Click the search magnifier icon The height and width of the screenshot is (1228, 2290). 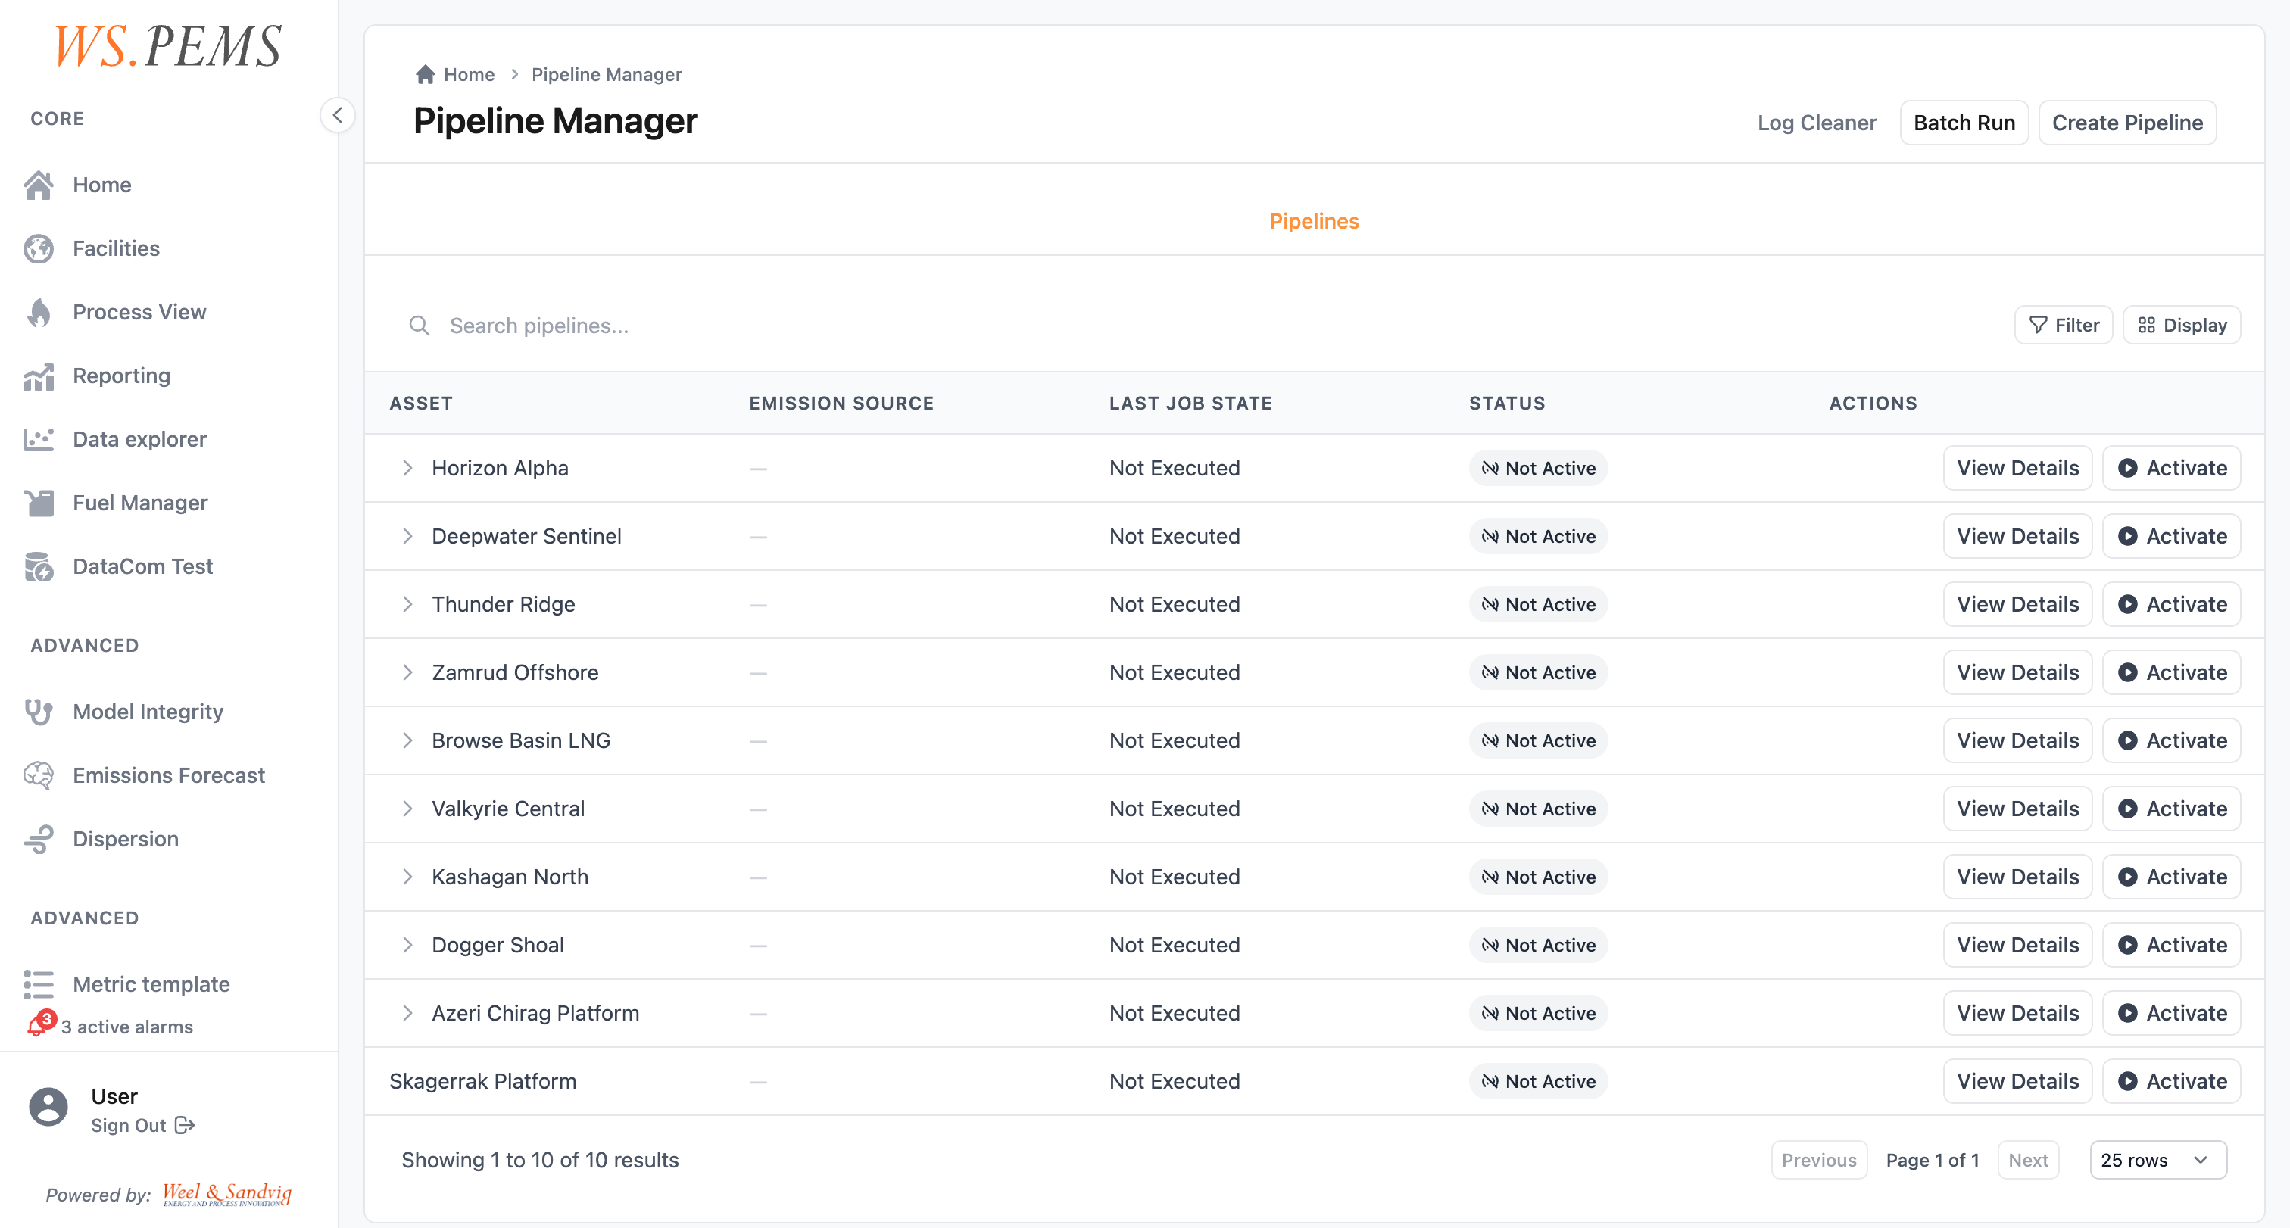(x=420, y=326)
